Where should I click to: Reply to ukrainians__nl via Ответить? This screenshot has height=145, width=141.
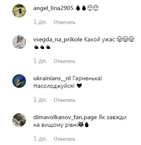[x=64, y=100]
